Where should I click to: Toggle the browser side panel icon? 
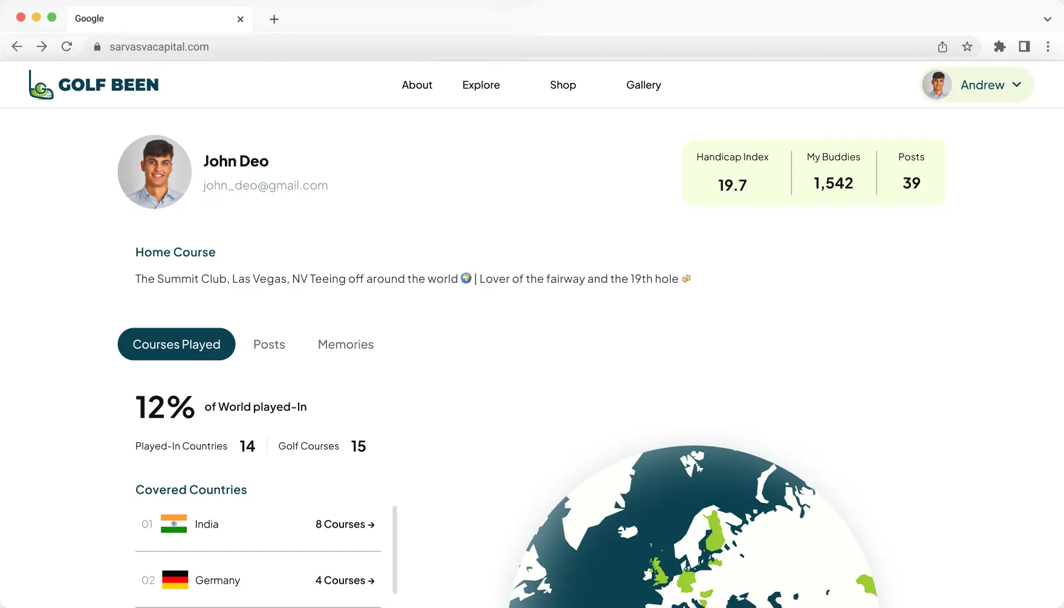point(1024,47)
